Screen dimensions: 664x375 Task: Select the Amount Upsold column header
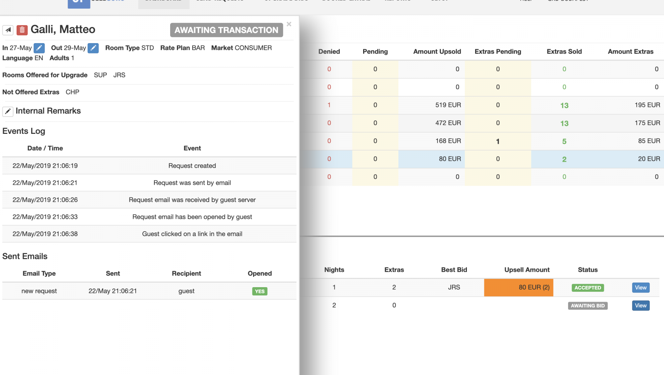[x=437, y=51]
